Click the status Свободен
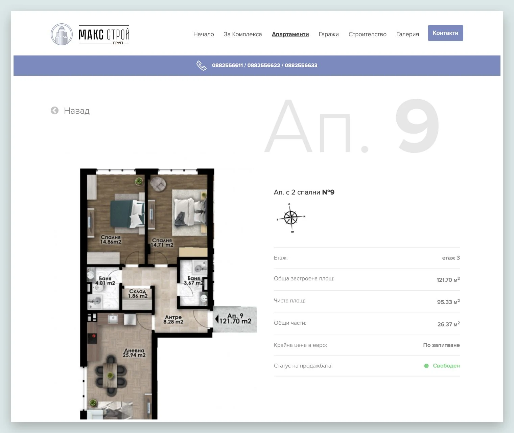The width and height of the screenshot is (514, 433). pyautogui.click(x=446, y=366)
